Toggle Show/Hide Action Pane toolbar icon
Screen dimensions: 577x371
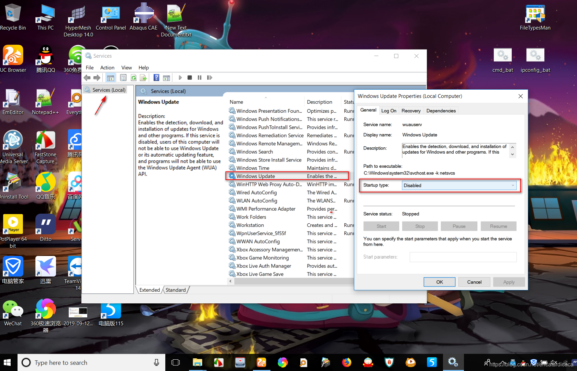[167, 78]
